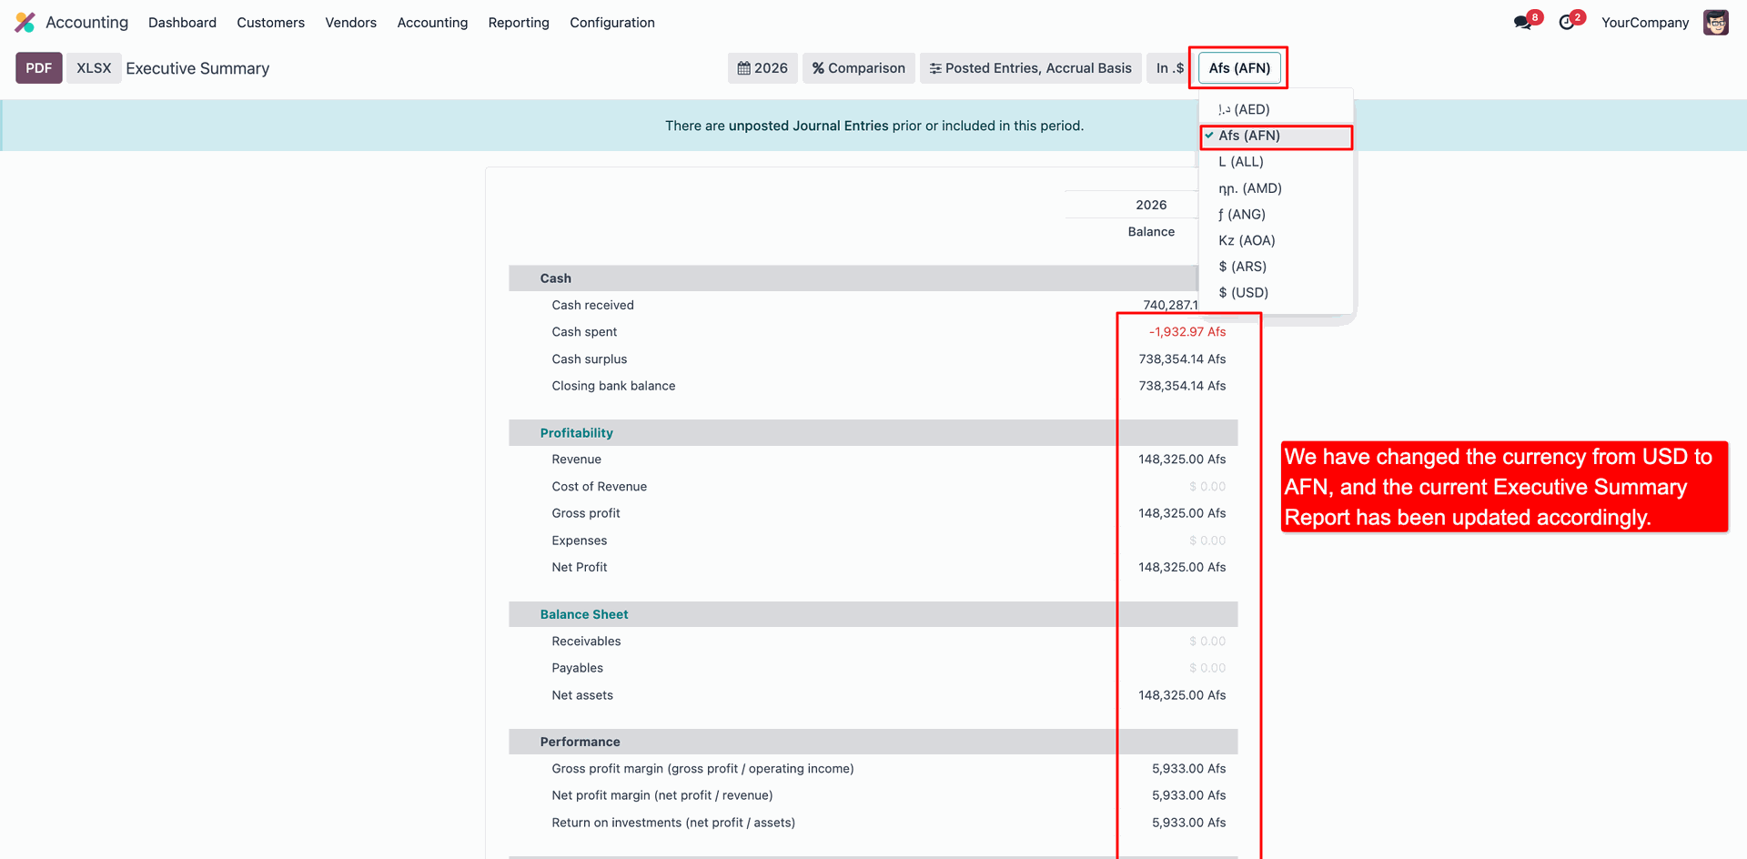The width and height of the screenshot is (1747, 859).
Task: Choose Kz (AOA) from the currency list
Action: click(1247, 240)
